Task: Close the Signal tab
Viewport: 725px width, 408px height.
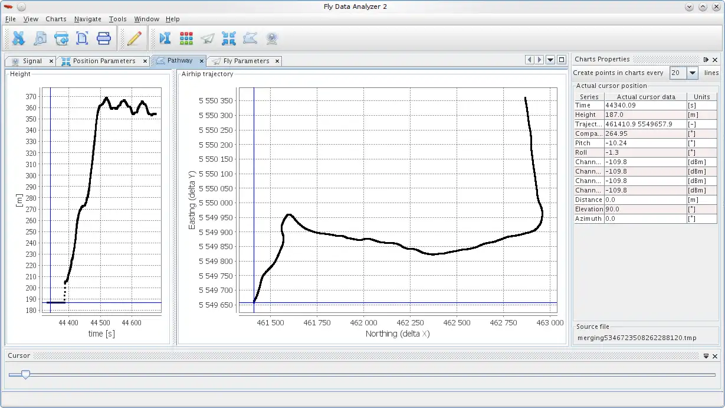Action: click(51, 61)
